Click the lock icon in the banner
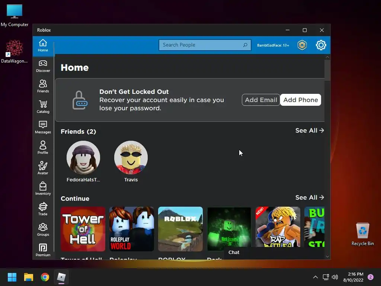 point(80,100)
